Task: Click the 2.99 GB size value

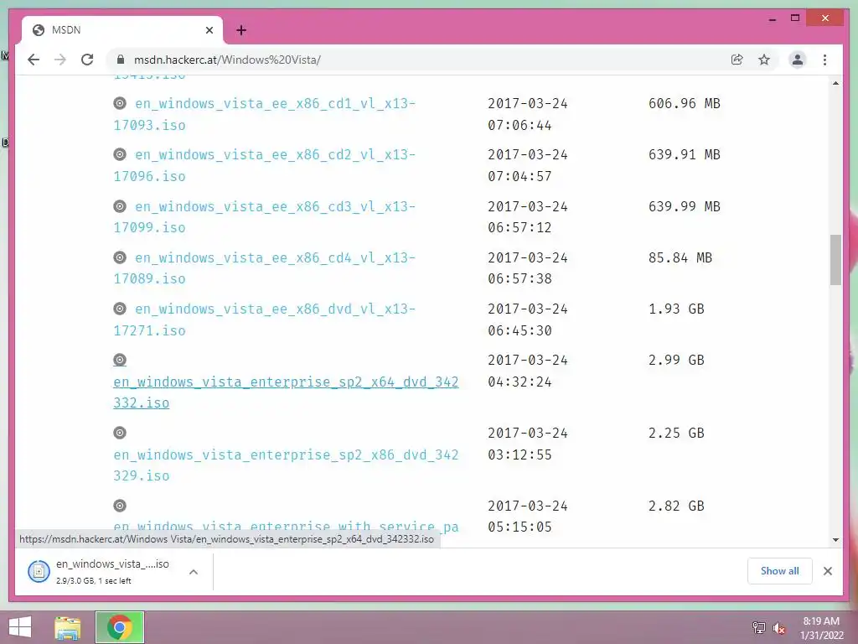Action: click(x=676, y=360)
